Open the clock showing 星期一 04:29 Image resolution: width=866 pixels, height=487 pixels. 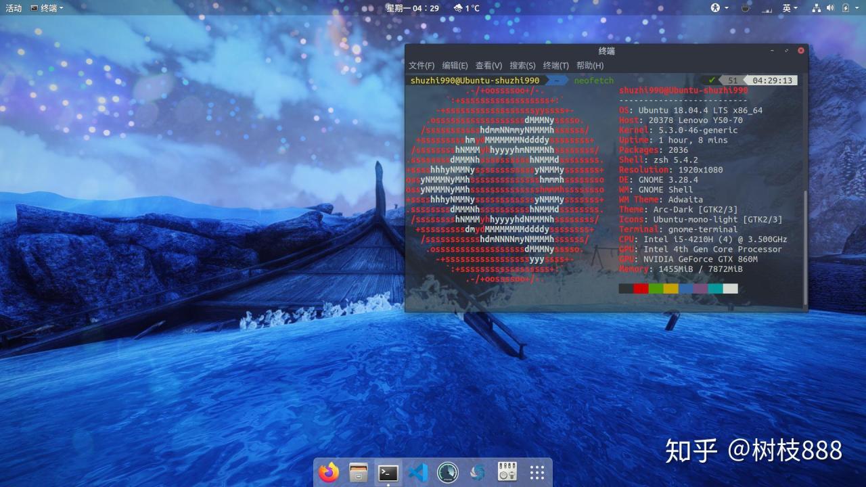click(x=412, y=8)
